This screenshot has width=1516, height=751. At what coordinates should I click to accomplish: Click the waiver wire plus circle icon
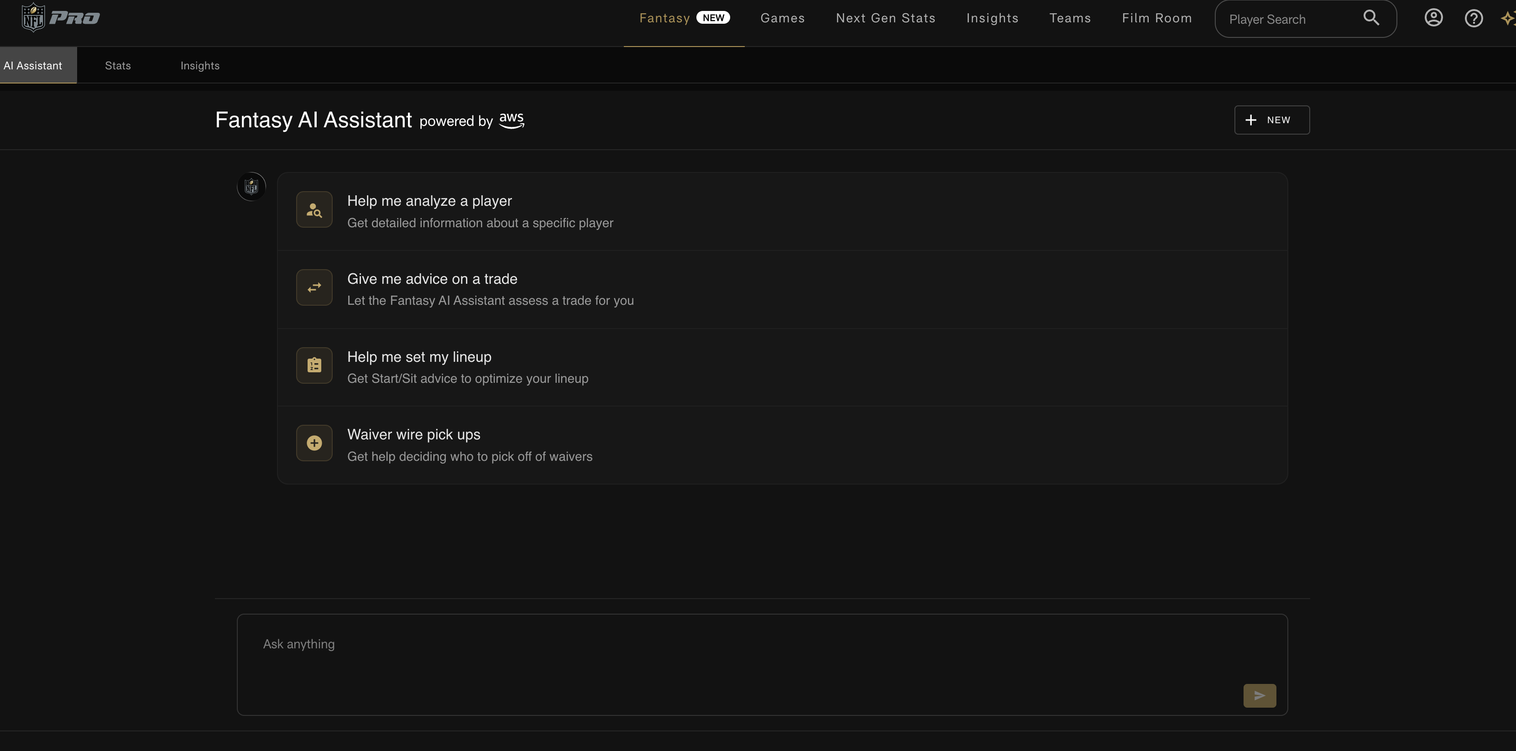[314, 443]
